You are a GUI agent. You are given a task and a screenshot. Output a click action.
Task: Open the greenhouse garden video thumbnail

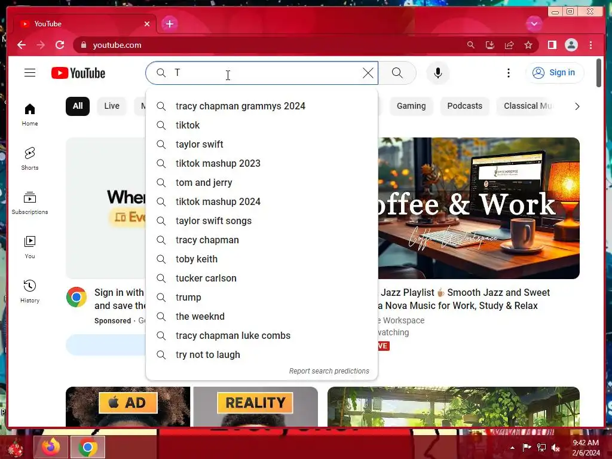pos(454,406)
